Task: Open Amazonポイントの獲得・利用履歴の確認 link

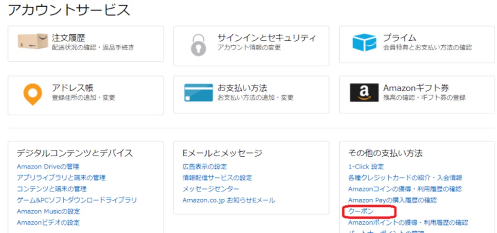Action: point(408,223)
